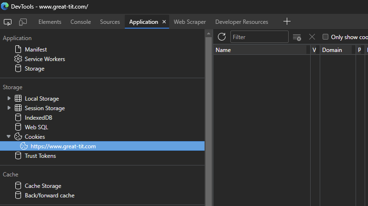
Task: Sort cookies by the Name column header
Action: pos(262,50)
